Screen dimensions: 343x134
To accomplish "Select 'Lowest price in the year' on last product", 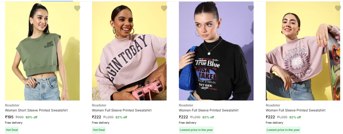I will [x=283, y=130].
